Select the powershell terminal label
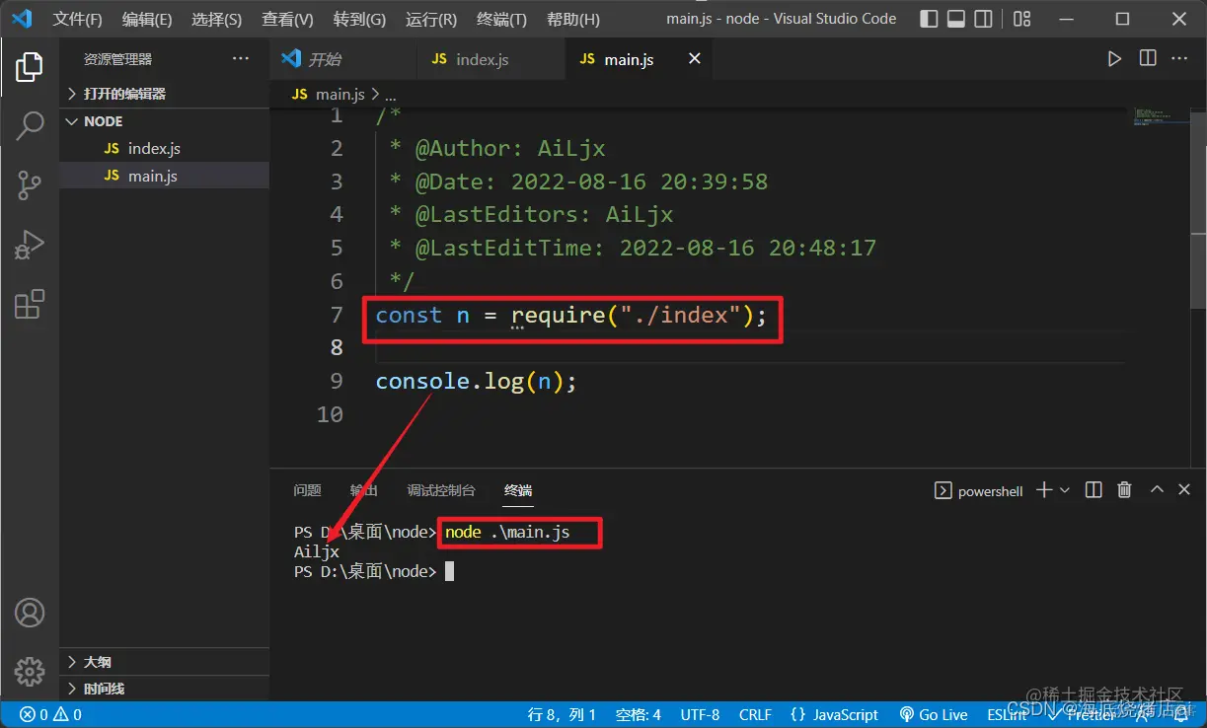 (979, 490)
